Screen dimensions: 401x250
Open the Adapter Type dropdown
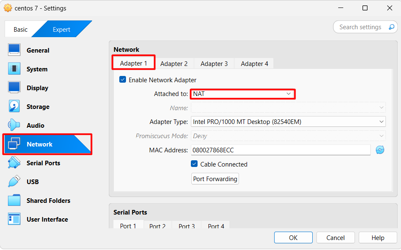pyautogui.click(x=288, y=122)
